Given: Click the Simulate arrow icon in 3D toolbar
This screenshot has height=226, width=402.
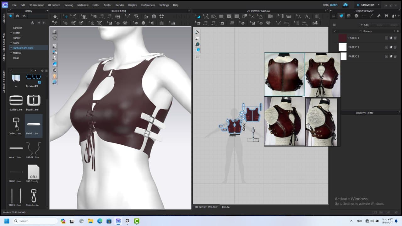Looking at the screenshot, I should tap(55, 17).
